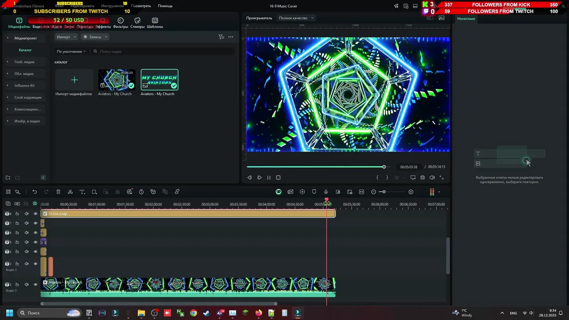569x320 pixels.
Task: Take a snapshot with the camera icon
Action: 422,177
